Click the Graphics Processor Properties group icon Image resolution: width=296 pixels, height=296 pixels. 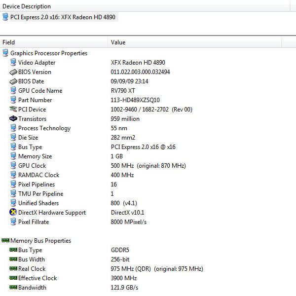(5, 53)
